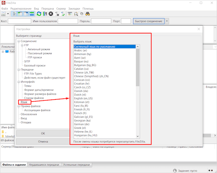
Task: Toggle local directory tree icon
Action: (20, 14)
